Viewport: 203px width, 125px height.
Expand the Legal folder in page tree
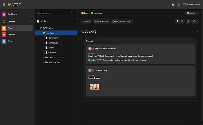[x=43, y=57]
